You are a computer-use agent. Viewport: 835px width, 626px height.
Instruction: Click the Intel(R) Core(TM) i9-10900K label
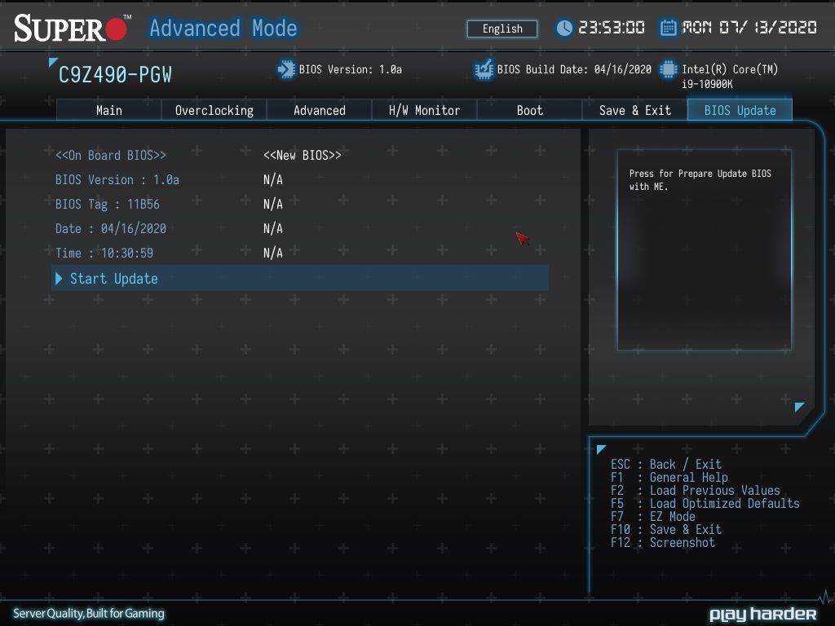coord(730,76)
